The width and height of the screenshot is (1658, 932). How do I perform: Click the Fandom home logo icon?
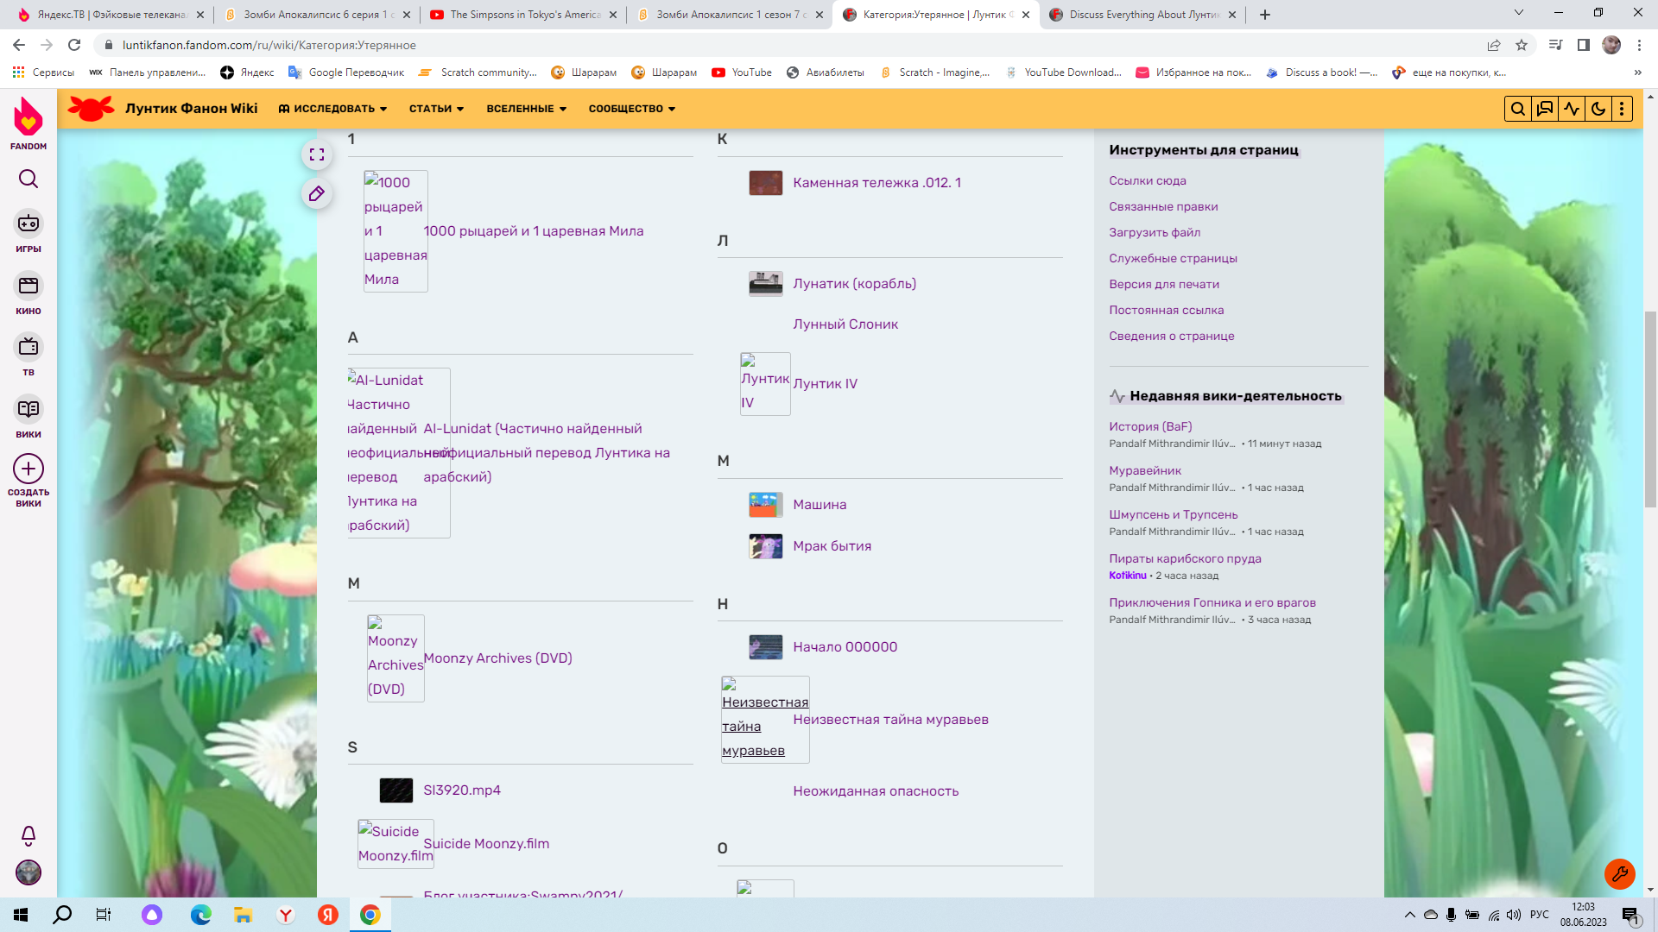(28, 121)
